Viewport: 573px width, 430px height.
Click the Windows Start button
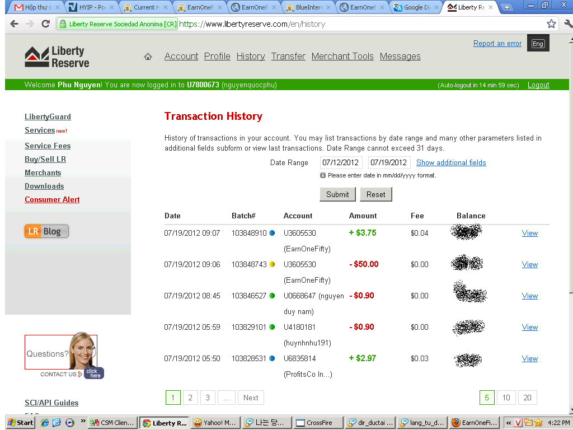point(21,423)
